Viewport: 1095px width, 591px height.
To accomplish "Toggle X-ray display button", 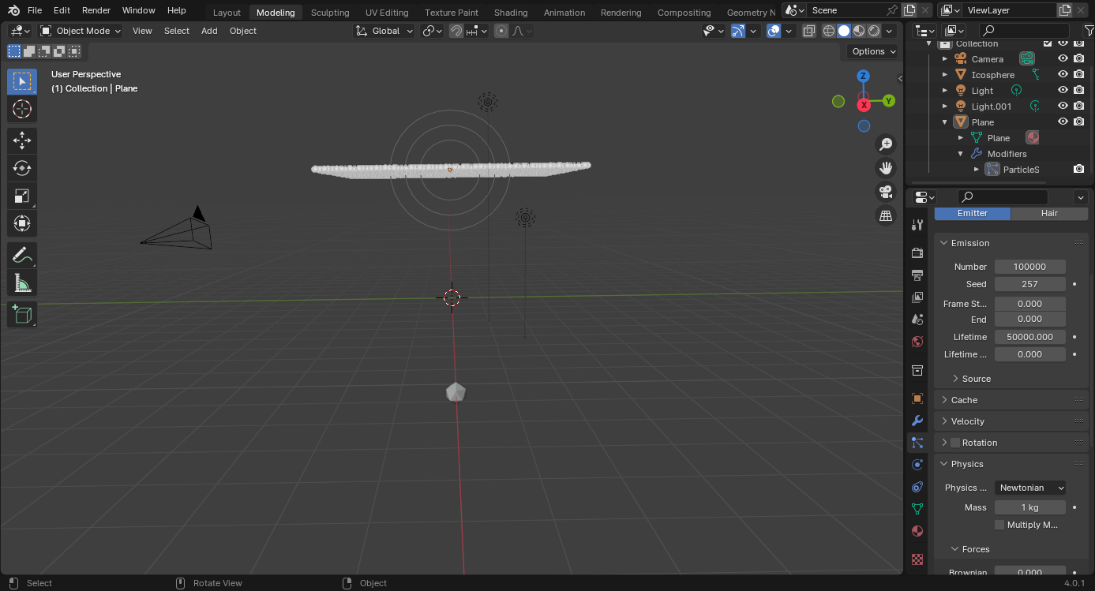I will 809,31.
